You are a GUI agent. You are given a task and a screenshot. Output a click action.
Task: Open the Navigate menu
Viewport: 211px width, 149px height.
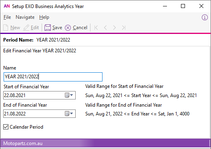click(25, 17)
